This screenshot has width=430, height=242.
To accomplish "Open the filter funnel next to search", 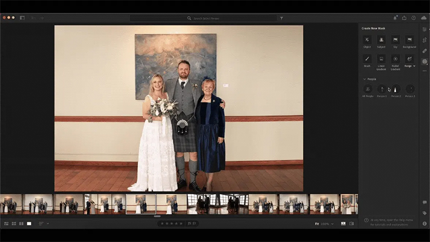I will (282, 18).
